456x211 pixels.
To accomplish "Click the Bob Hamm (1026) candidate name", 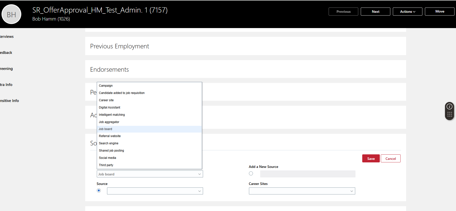I will coord(51,19).
